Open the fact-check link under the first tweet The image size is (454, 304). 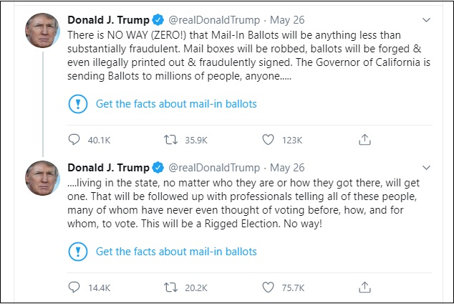(176, 104)
